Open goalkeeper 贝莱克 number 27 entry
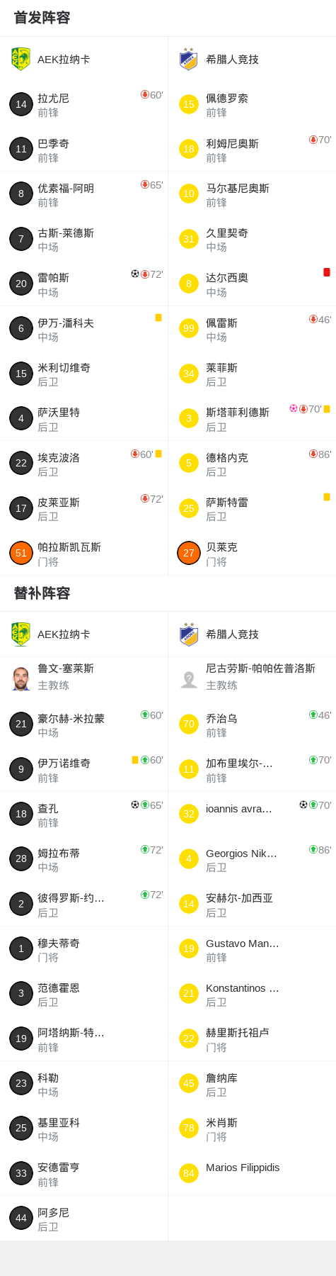This screenshot has height=1276, width=336. point(252,553)
